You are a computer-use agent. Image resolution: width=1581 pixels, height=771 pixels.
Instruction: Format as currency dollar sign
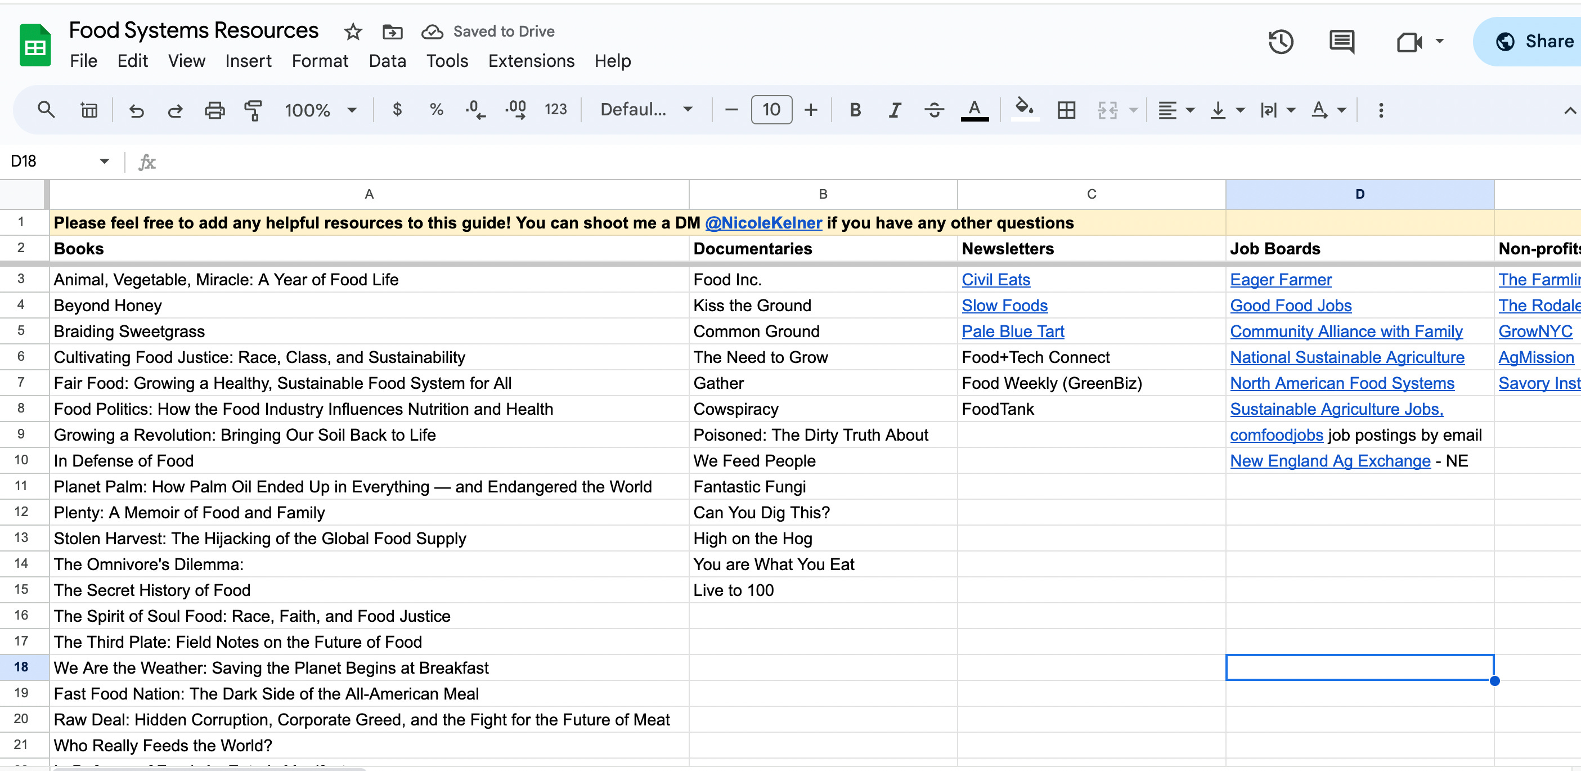(397, 110)
